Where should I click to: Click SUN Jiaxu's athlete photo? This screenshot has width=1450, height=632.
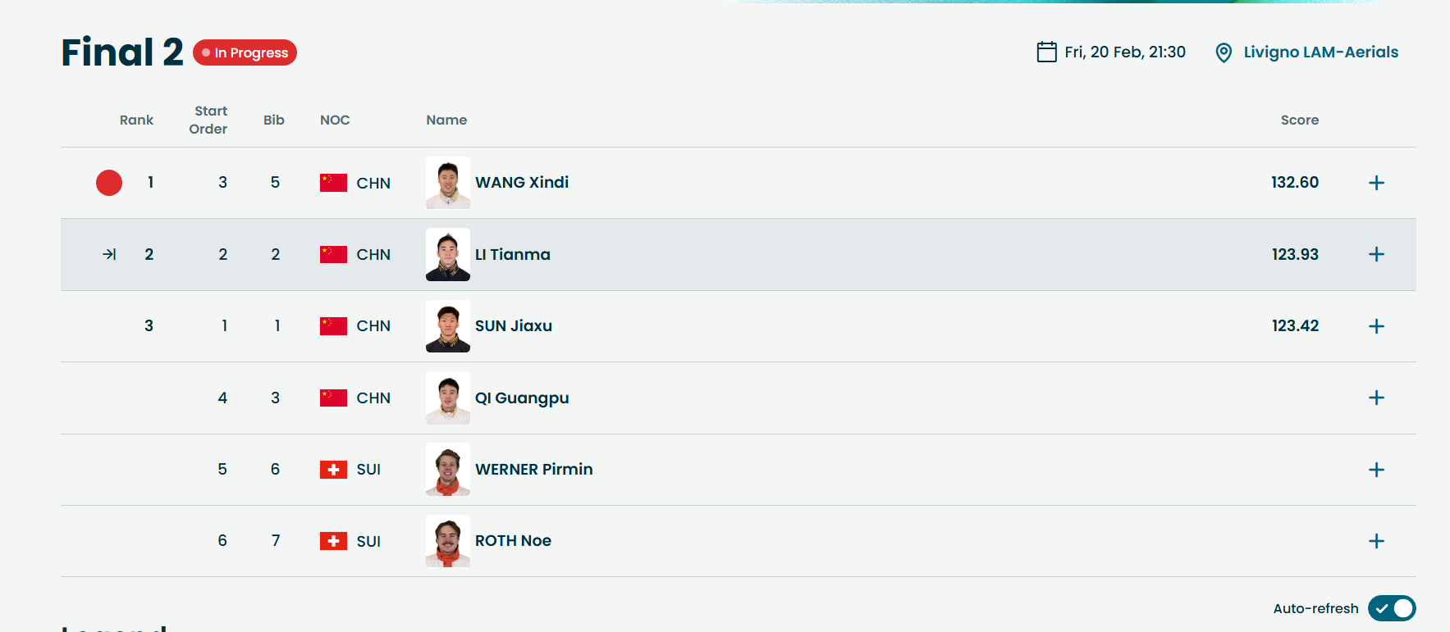click(448, 326)
